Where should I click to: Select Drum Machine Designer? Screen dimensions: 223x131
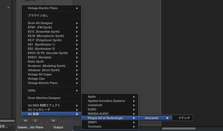tap(51, 98)
